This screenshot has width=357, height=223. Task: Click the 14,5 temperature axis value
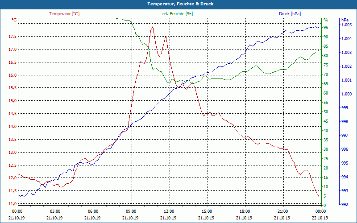coord(12,114)
